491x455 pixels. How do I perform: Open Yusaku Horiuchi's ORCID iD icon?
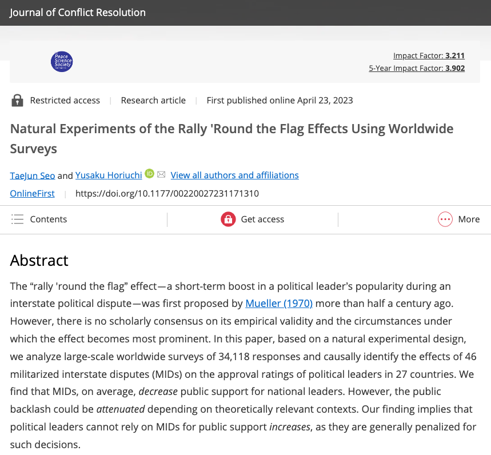tap(149, 173)
